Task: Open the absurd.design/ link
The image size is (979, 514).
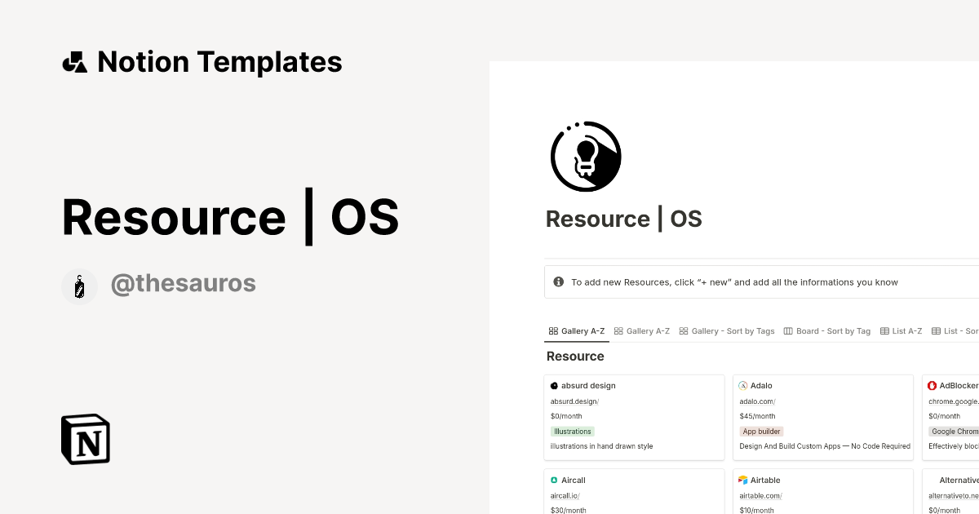Action: coord(574,401)
